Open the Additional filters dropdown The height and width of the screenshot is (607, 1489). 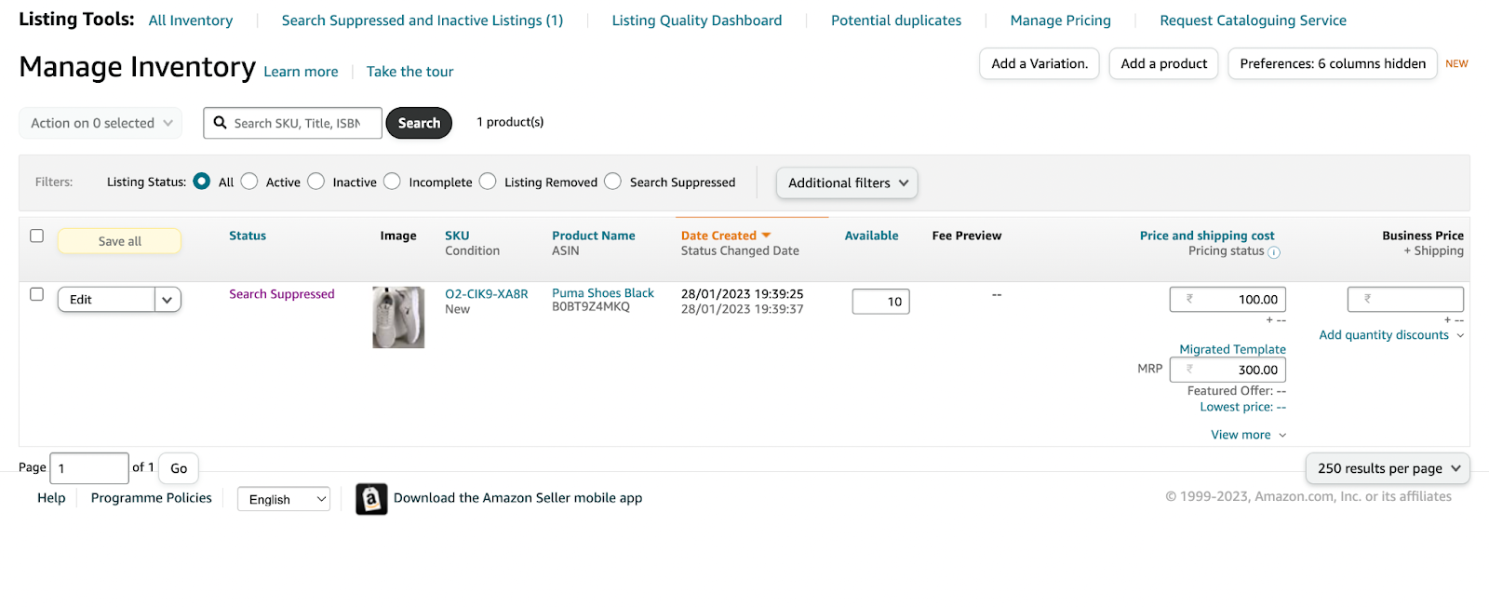pos(847,183)
